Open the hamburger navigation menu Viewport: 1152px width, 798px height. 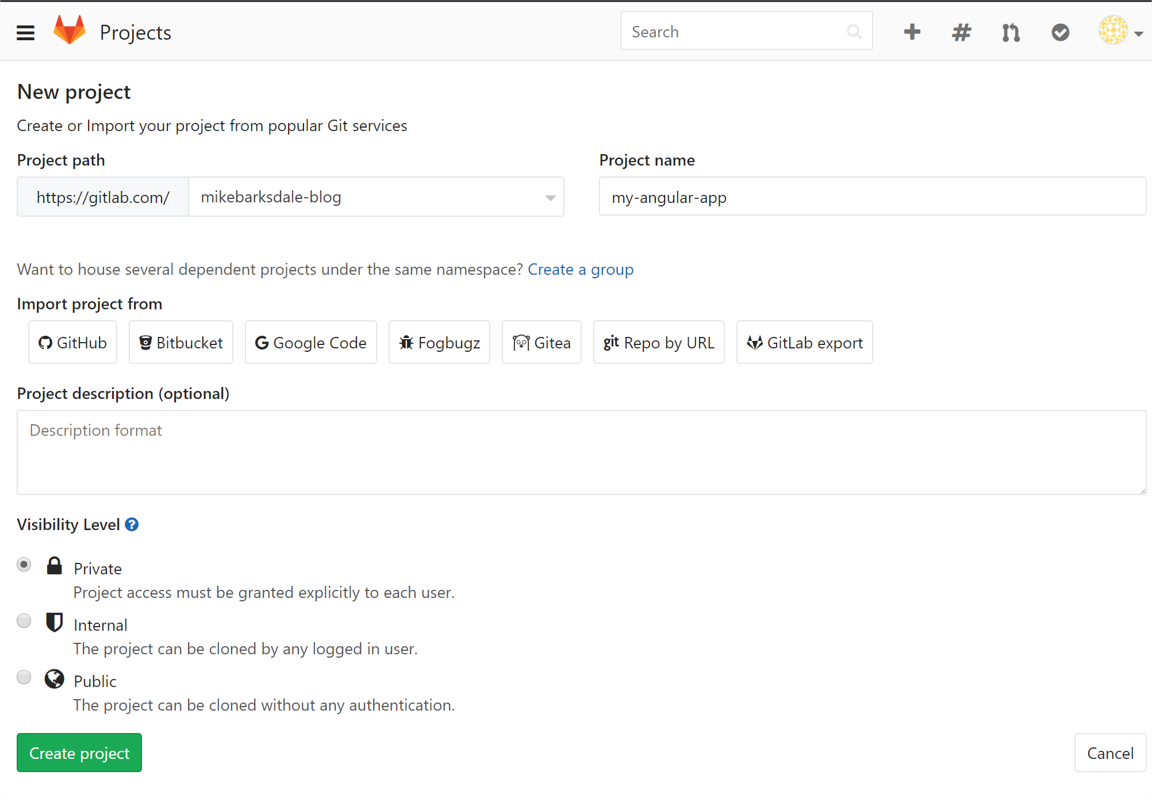25,32
